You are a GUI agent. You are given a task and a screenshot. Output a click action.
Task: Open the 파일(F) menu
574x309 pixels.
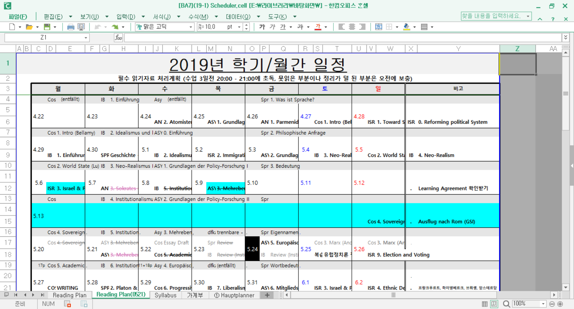pos(18,17)
